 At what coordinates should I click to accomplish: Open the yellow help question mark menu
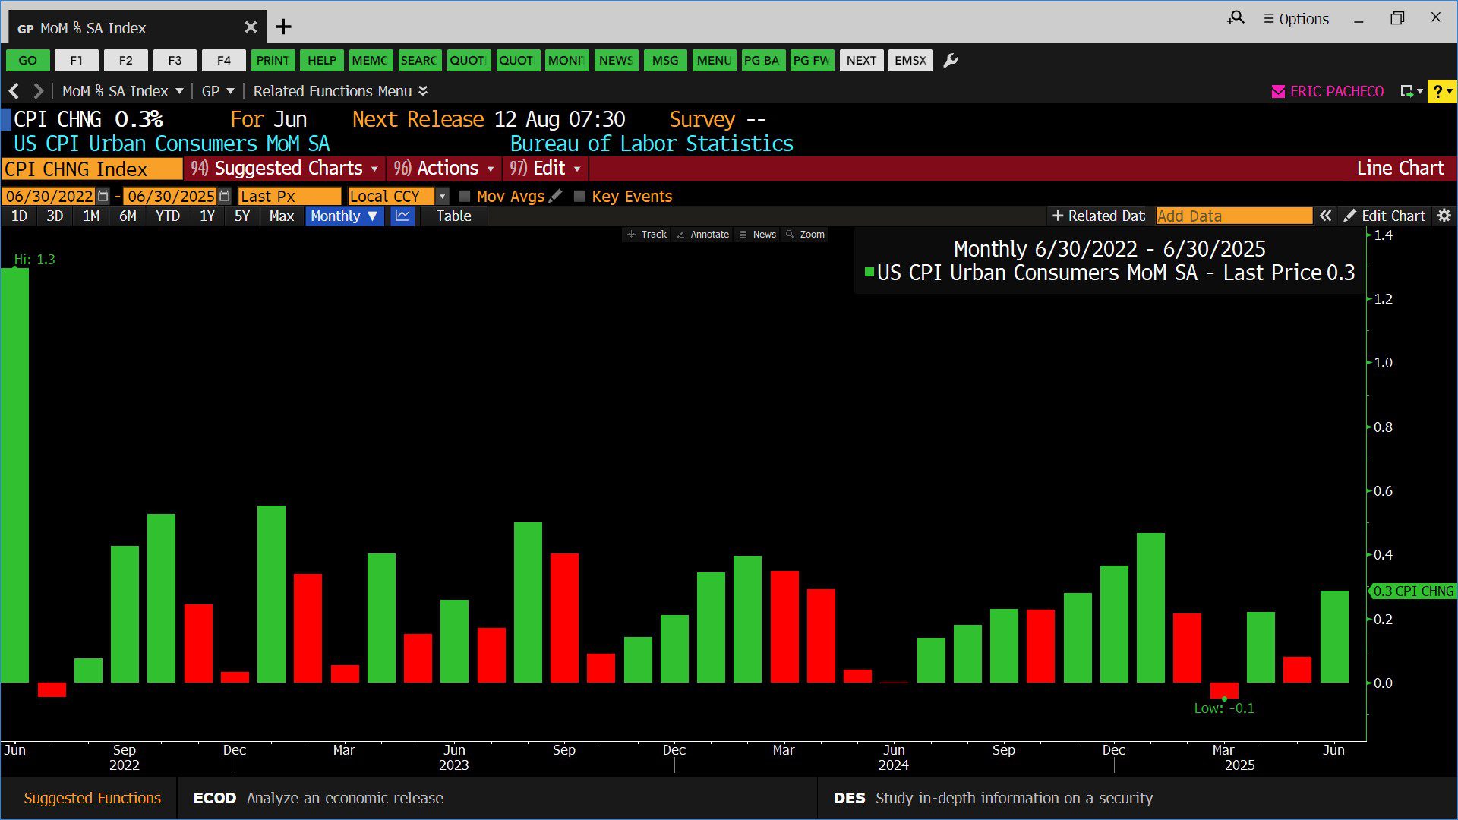(1441, 91)
